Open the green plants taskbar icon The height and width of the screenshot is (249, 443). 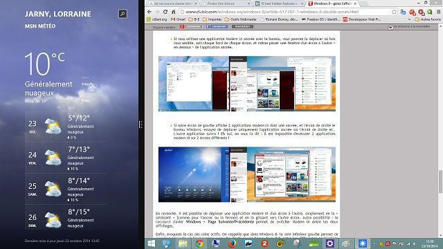click(x=314, y=243)
